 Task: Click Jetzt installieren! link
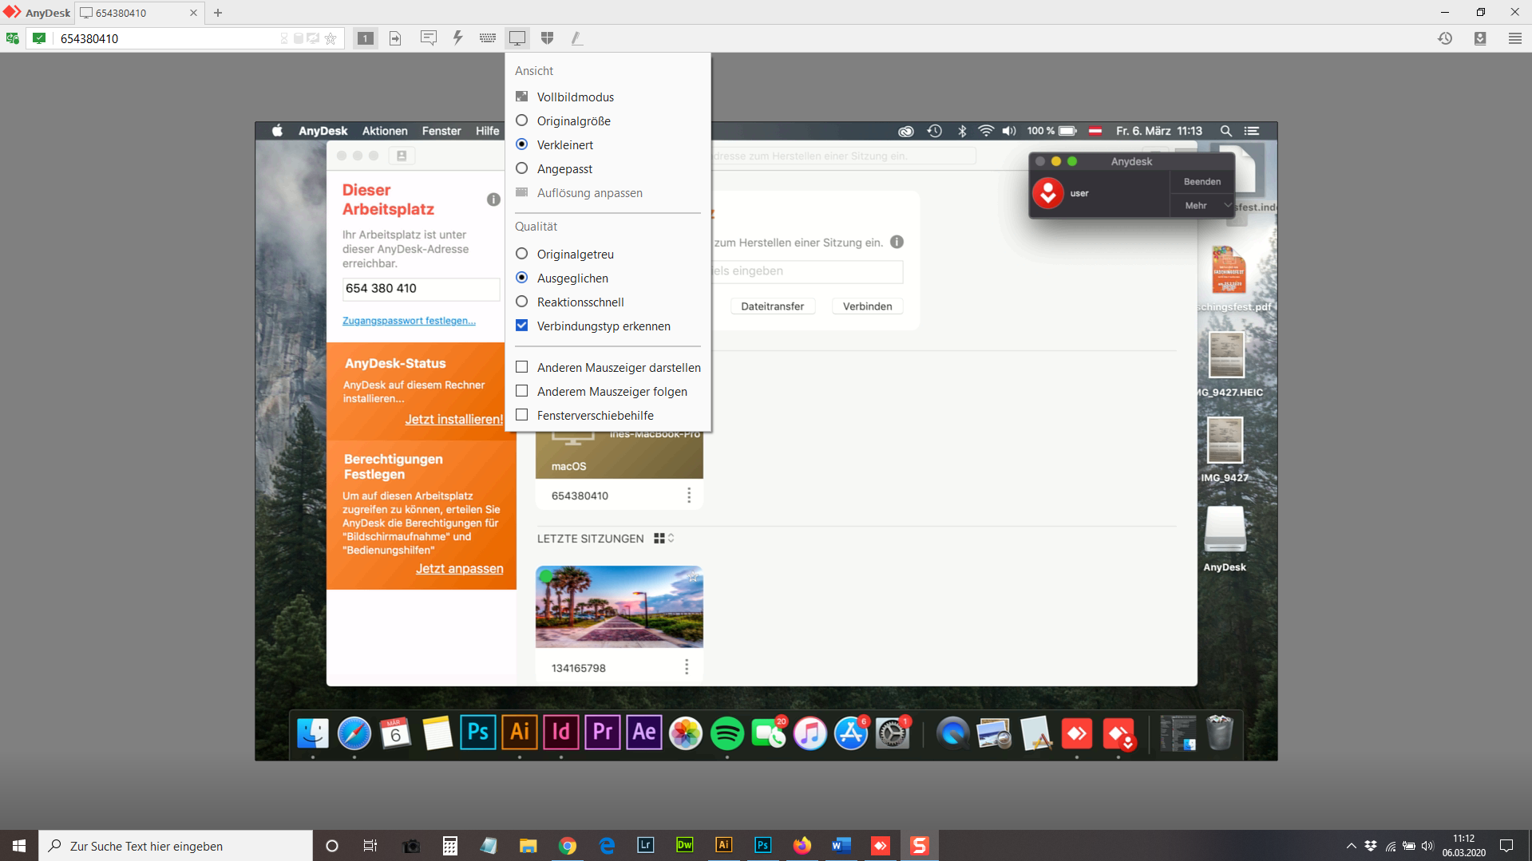[x=453, y=420]
